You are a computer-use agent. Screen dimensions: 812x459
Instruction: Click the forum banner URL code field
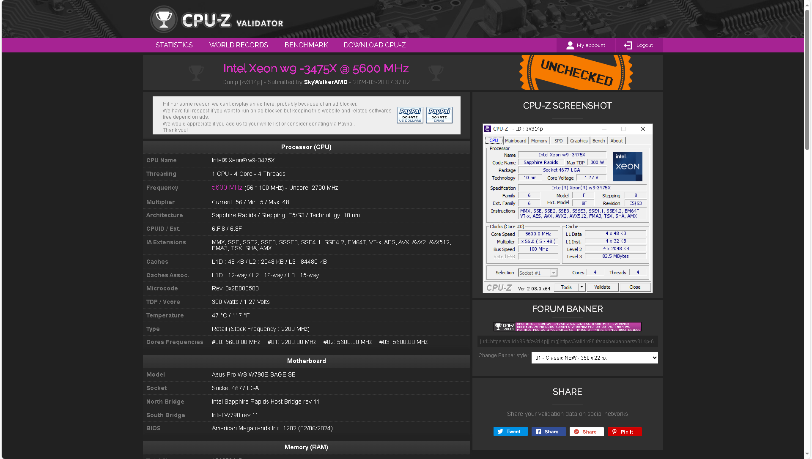click(x=568, y=342)
